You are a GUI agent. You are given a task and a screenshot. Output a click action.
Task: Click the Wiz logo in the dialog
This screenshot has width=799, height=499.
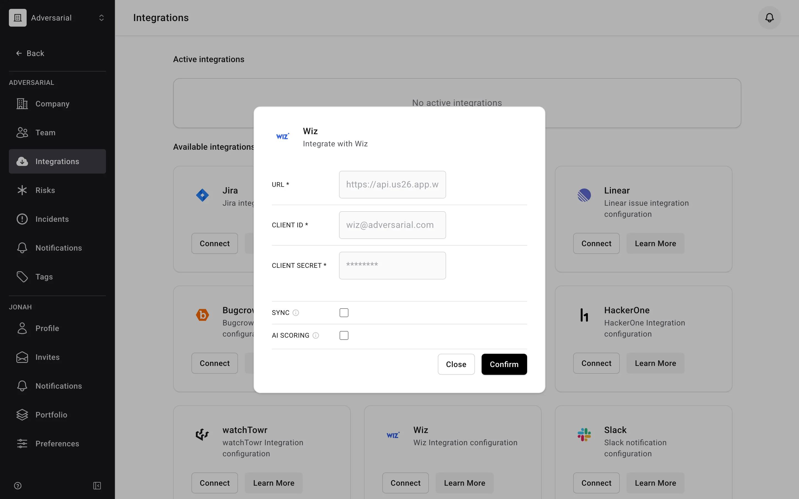tap(283, 136)
